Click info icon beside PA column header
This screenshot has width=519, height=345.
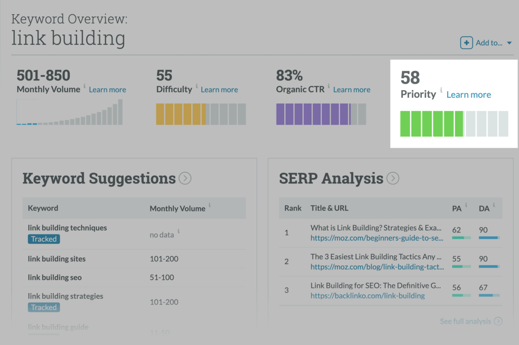466,205
